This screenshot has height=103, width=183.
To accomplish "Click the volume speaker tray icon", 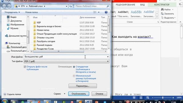I will point(151,102).
